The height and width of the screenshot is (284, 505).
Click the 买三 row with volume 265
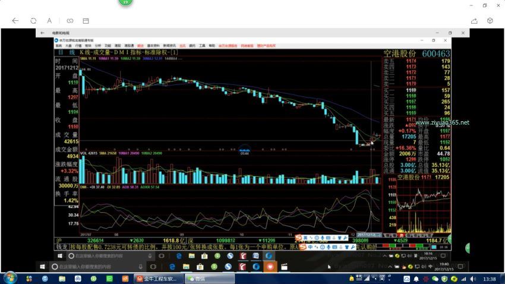[416, 102]
